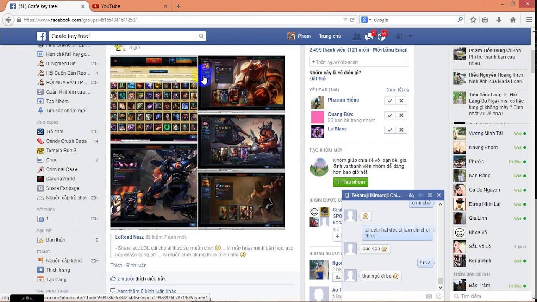Click the Thêm người vào nhóm field
This screenshot has height=302, width=537.
[359, 62]
